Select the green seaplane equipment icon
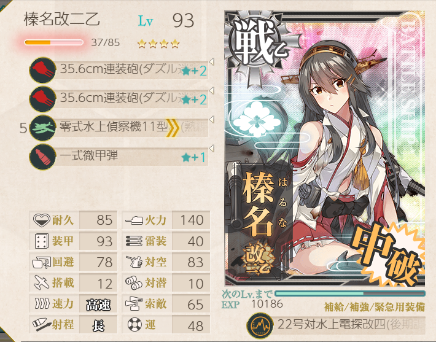The image size is (436, 342). (42, 128)
